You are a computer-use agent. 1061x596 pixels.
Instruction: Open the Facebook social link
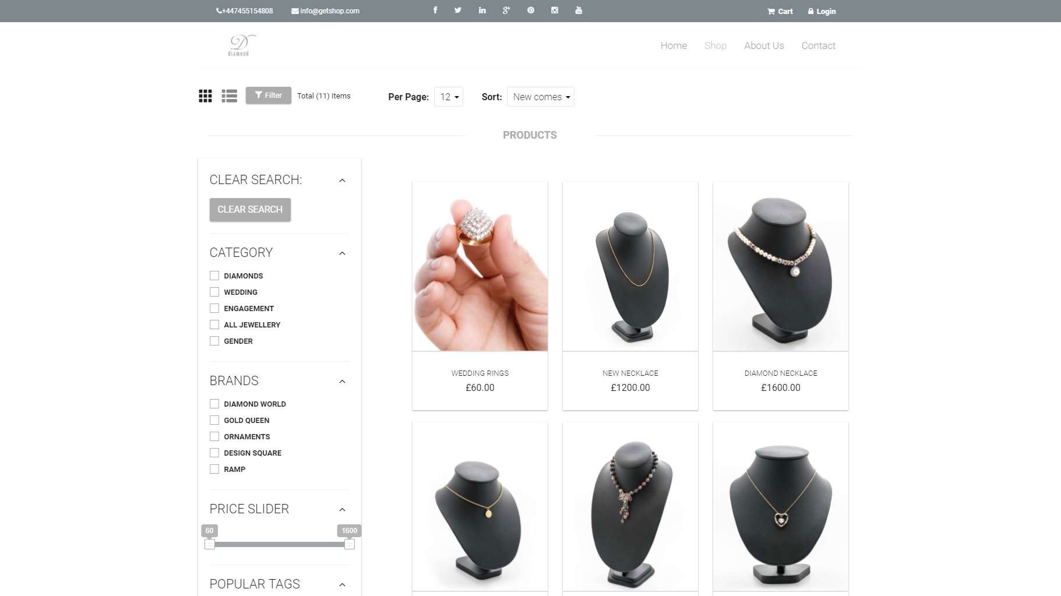(x=435, y=10)
